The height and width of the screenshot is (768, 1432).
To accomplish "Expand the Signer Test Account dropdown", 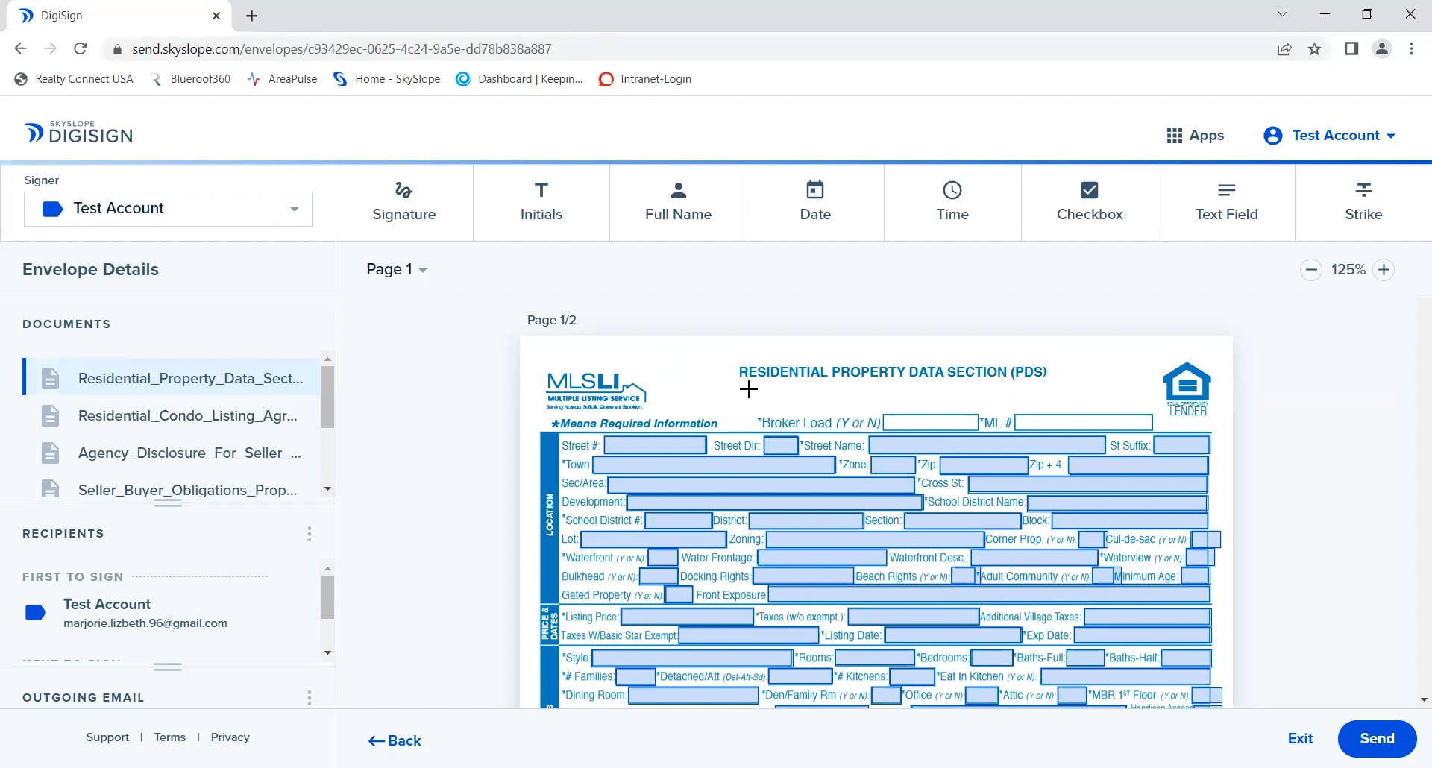I will [168, 209].
